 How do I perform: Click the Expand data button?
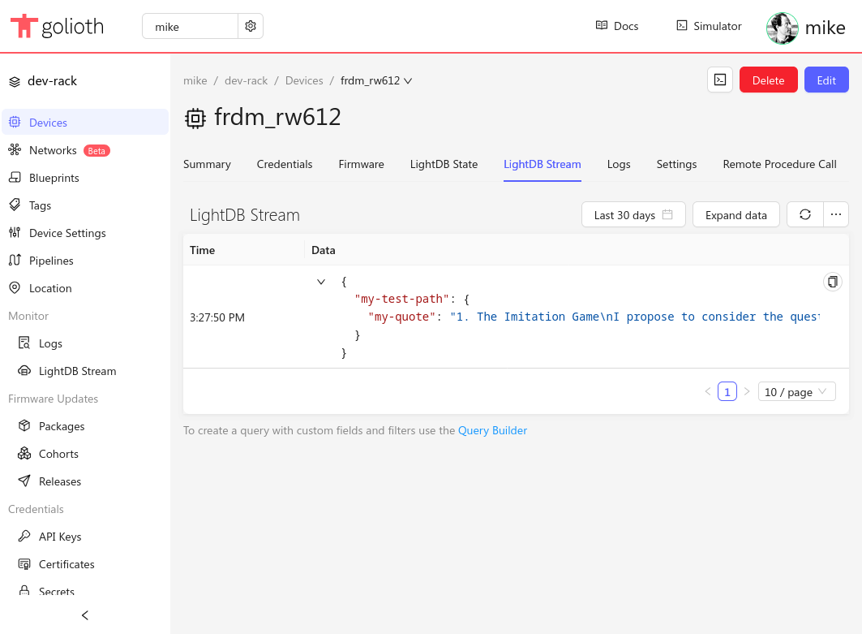click(x=735, y=215)
